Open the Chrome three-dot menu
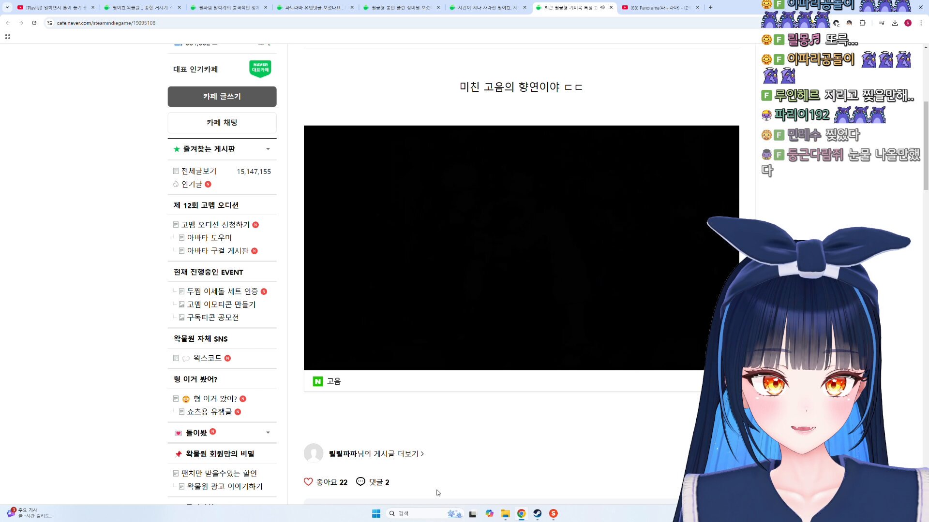Screen dimensions: 929x522 [921, 23]
